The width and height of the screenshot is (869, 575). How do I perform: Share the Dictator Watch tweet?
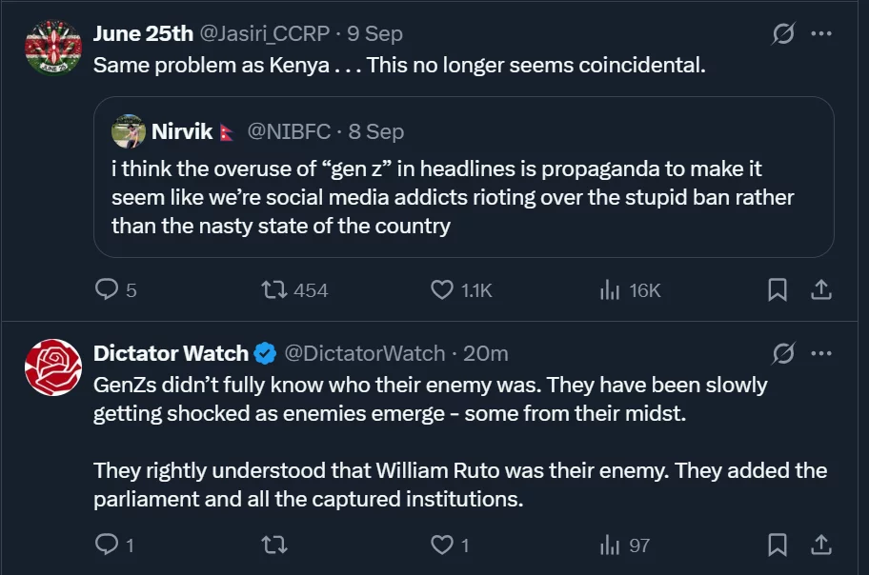(820, 545)
